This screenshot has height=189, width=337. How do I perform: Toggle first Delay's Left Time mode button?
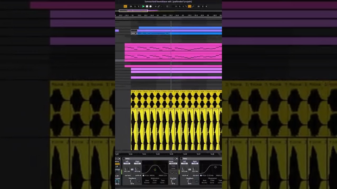click(x=127, y=164)
